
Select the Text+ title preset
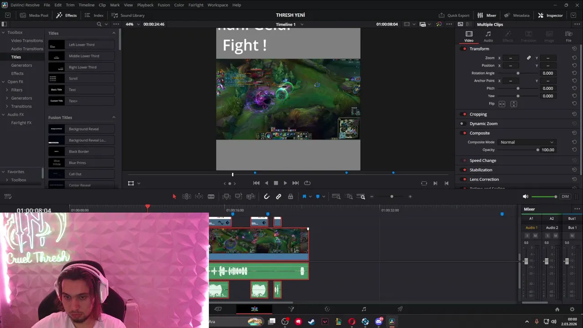pos(82,101)
